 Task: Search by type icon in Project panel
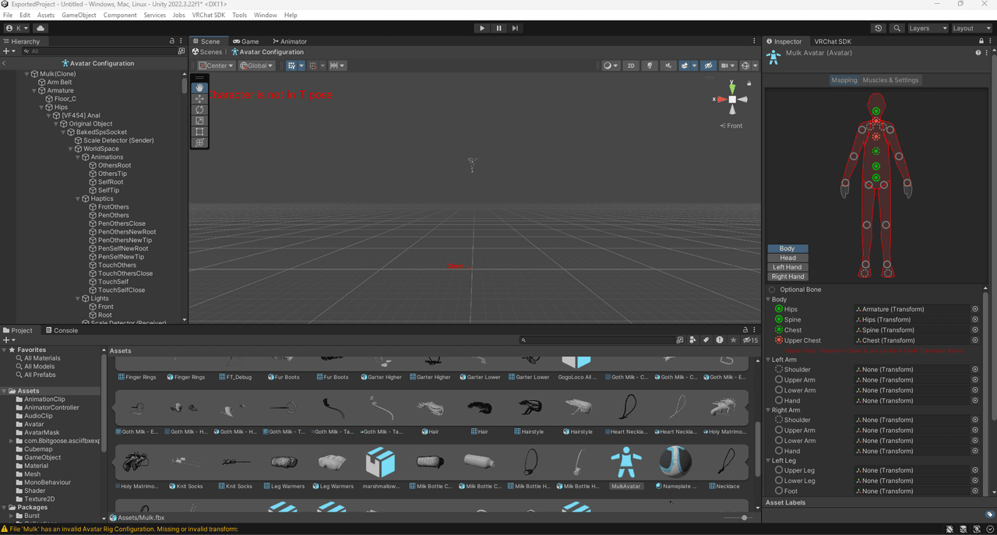click(692, 340)
